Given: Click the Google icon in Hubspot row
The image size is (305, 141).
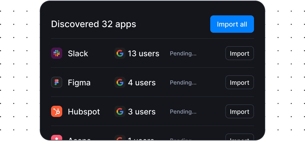Looking at the screenshot, I should [120, 112].
